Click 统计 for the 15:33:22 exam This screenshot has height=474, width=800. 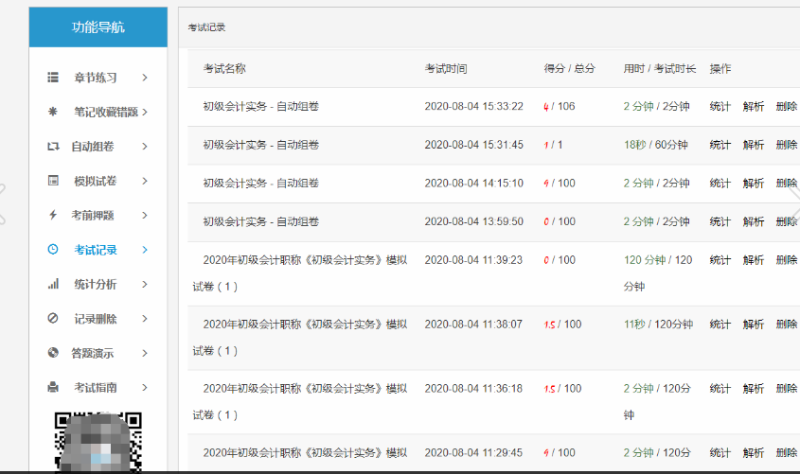720,106
